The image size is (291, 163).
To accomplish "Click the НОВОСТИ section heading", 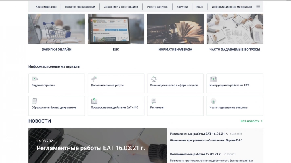I will coord(40,121).
